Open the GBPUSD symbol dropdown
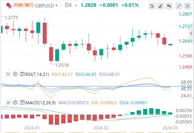194x133 pixels. point(57,6)
